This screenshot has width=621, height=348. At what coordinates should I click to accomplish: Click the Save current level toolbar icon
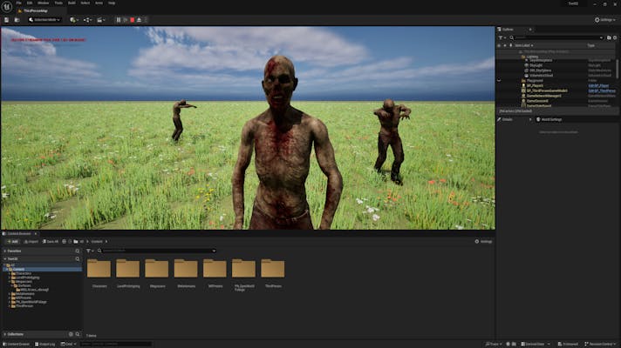click(x=7, y=20)
